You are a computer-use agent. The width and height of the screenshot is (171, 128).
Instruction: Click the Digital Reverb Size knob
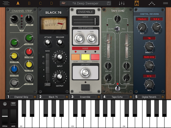tap(142, 27)
